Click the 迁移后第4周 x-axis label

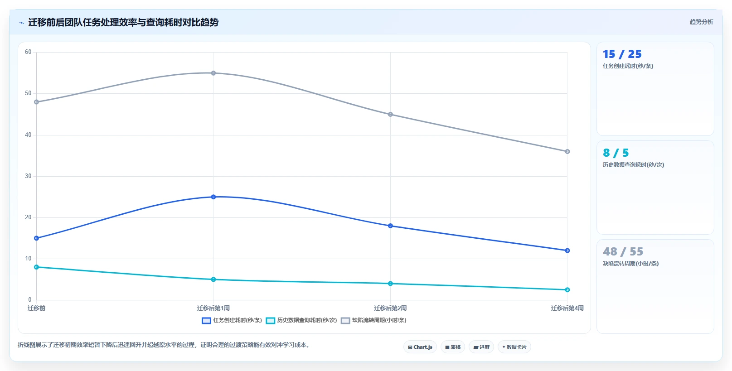pos(567,308)
